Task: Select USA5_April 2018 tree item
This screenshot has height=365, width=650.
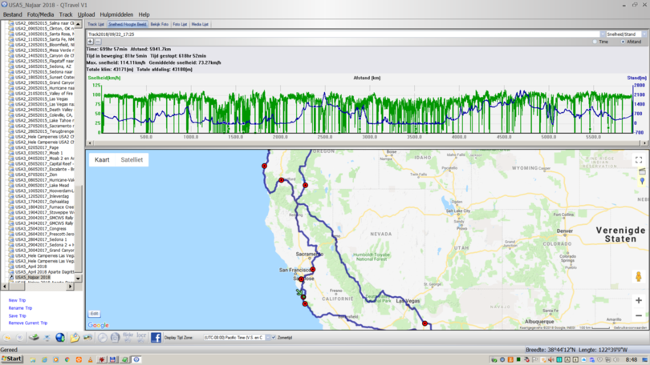Action: click(x=31, y=267)
